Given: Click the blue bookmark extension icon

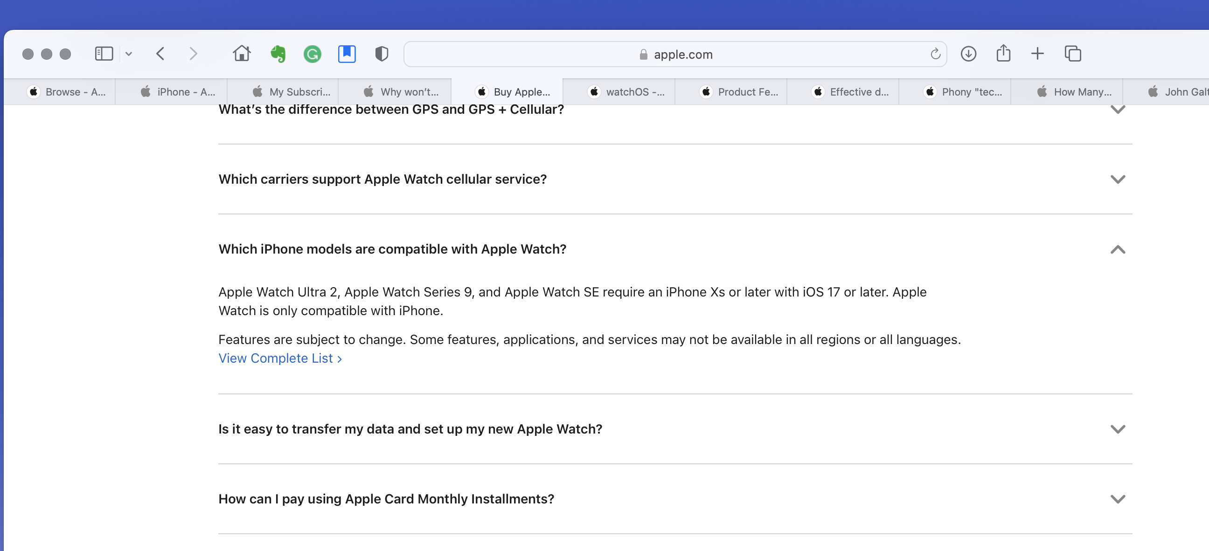Looking at the screenshot, I should pyautogui.click(x=347, y=54).
